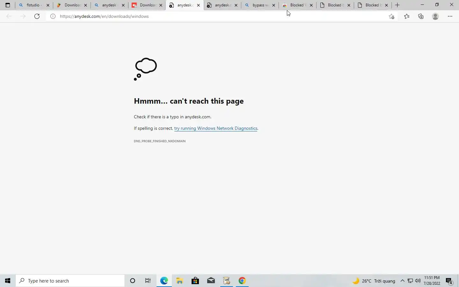
Task: Add this page to favorites
Action: (392, 16)
